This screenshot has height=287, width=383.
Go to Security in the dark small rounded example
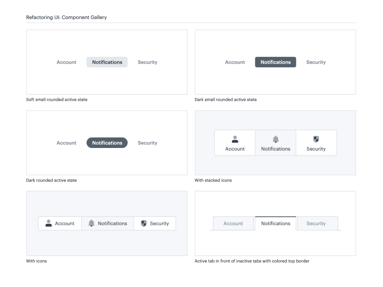316,62
